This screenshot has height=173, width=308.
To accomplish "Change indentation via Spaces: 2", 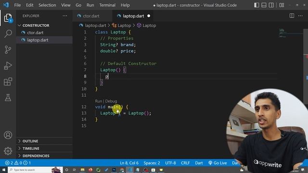I will (x=152, y=163).
